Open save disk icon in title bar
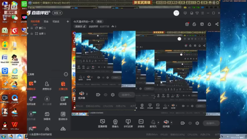Viewport: 247px width, 139px height. pos(191,13)
